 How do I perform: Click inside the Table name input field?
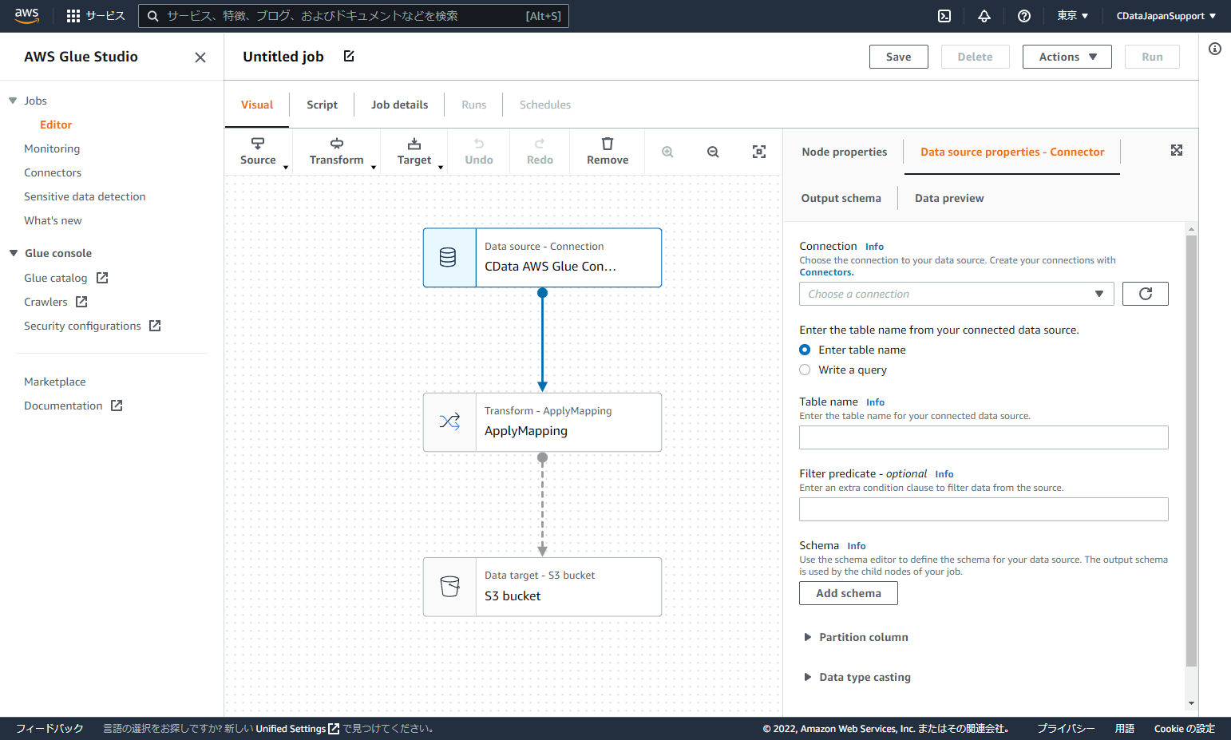[x=983, y=437]
